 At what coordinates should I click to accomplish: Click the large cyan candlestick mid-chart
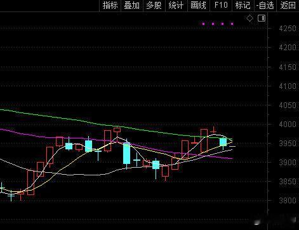(127, 153)
